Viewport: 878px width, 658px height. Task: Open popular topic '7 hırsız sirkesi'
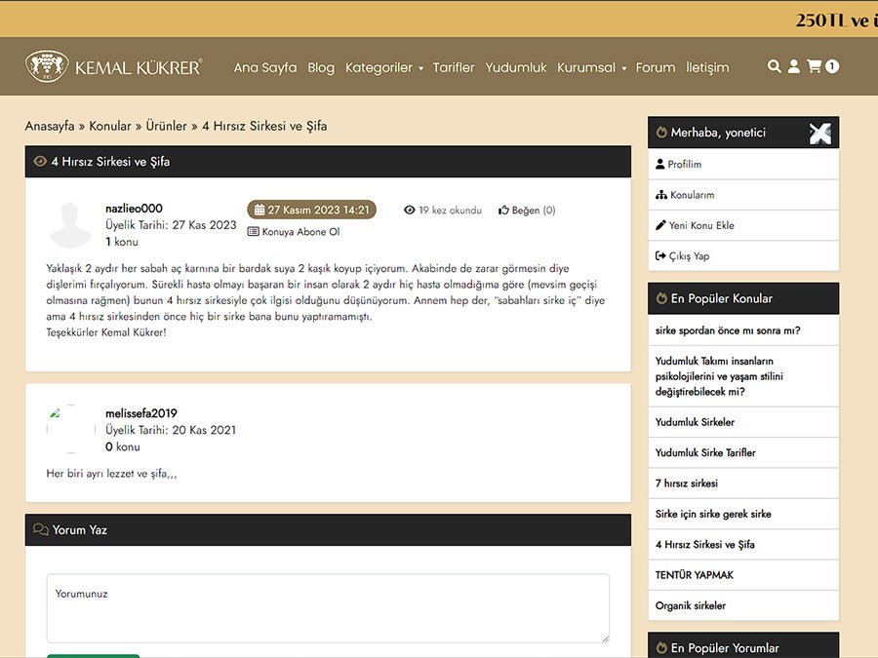(x=687, y=483)
